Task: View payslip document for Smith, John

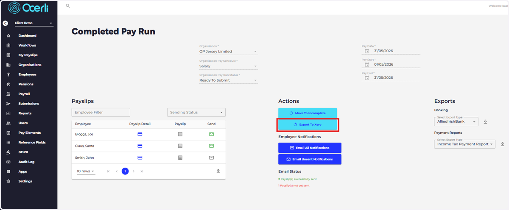Action: (180, 157)
